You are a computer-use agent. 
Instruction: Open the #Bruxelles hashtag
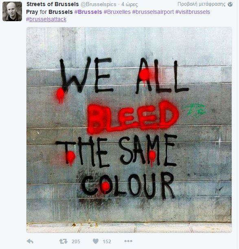(x=117, y=12)
